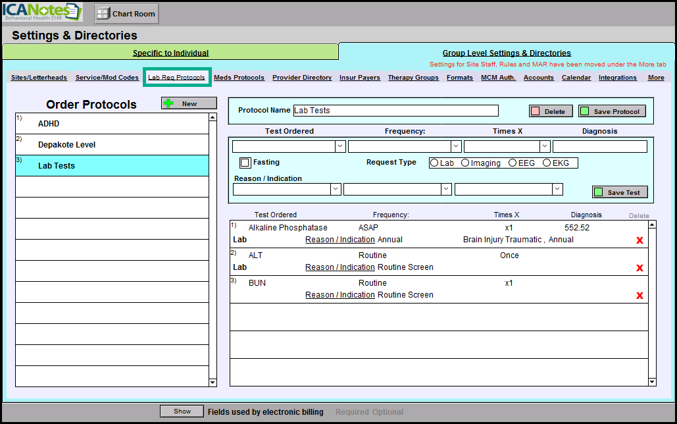Click the ICANotes logo icon
The width and height of the screenshot is (677, 424).
43,13
